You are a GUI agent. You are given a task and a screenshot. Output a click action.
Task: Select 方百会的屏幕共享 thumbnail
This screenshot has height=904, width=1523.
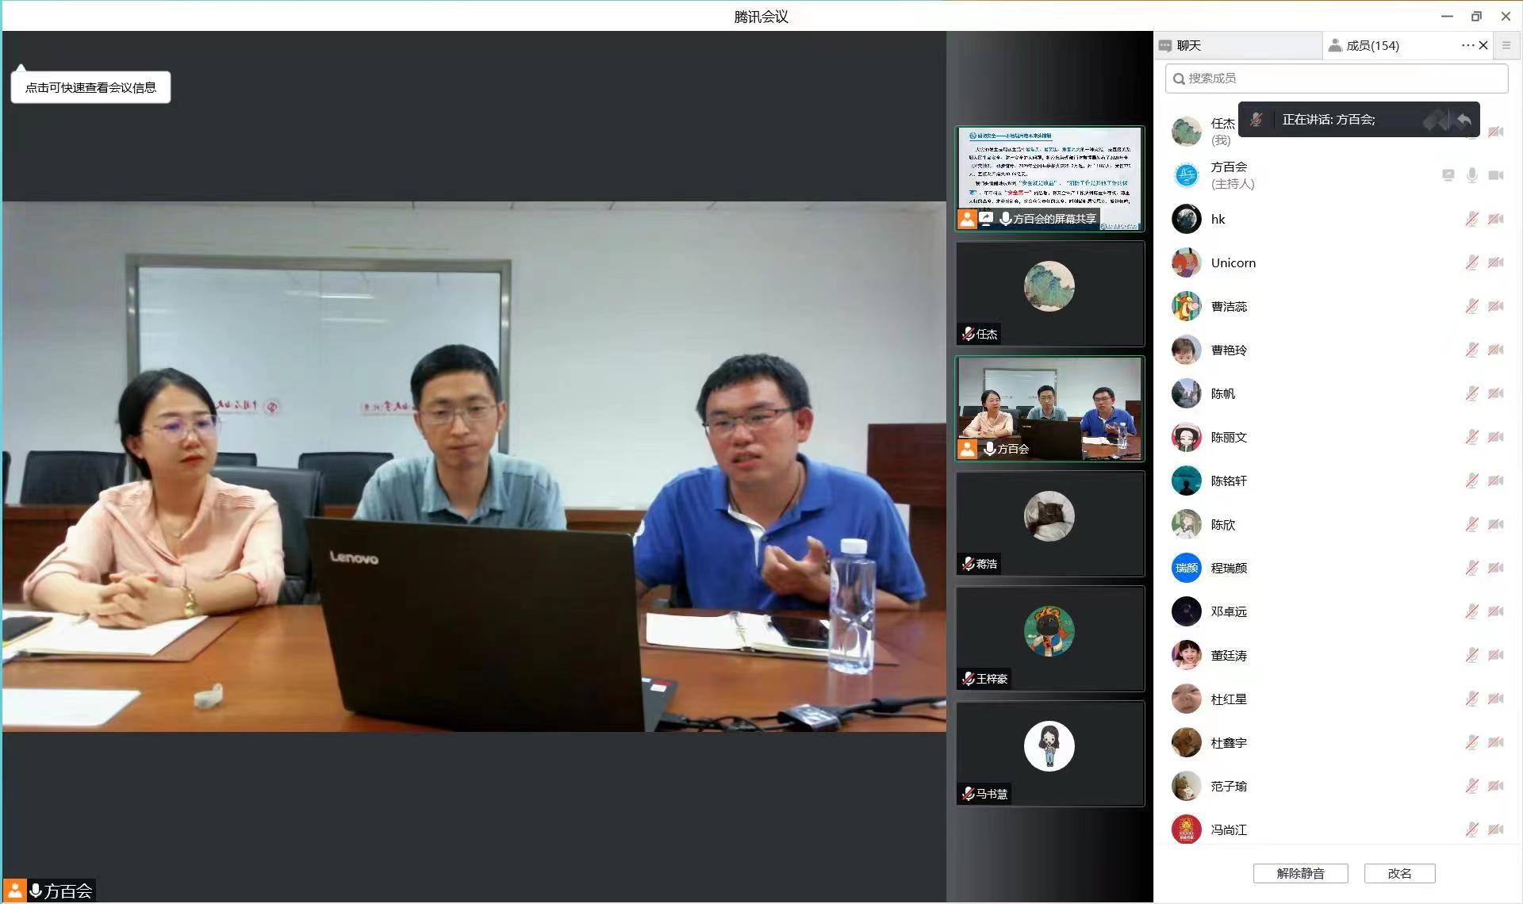pos(1049,178)
